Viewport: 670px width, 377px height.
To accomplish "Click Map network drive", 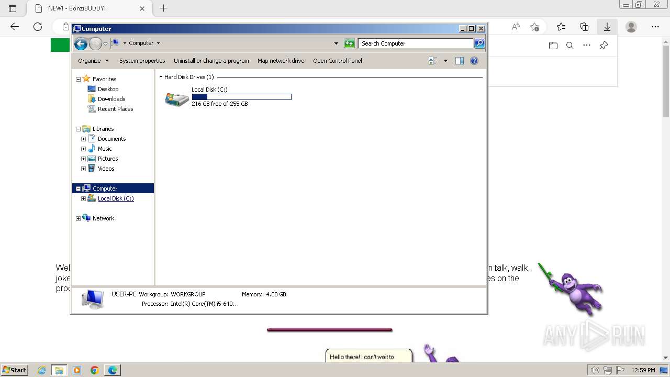I will pyautogui.click(x=281, y=61).
